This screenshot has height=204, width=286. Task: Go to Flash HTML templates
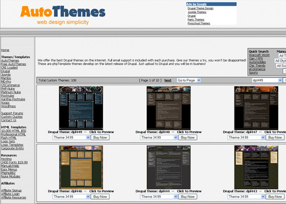[9, 138]
